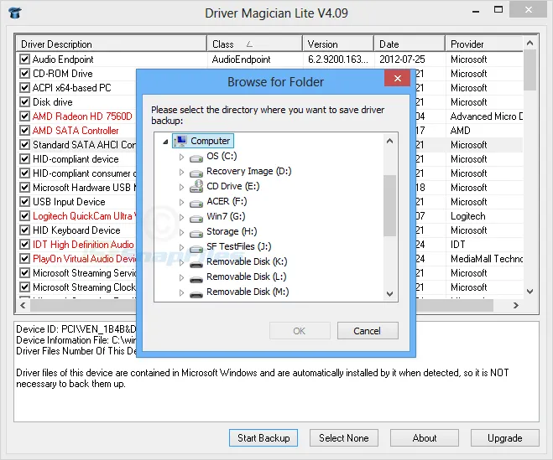Expand the SF TestFiles (J:) node
553x460 pixels.
click(x=181, y=247)
